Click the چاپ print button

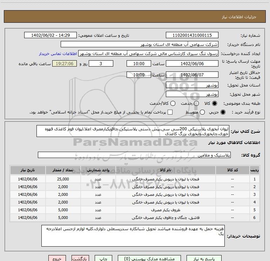coord(103,258)
